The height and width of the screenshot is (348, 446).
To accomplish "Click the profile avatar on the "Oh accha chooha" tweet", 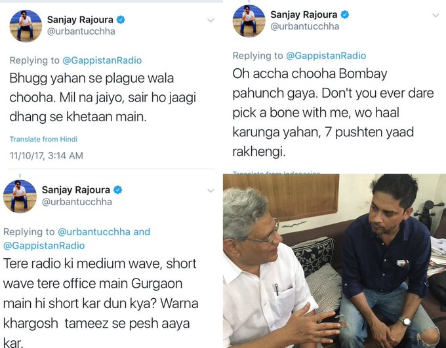I will tap(249, 20).
